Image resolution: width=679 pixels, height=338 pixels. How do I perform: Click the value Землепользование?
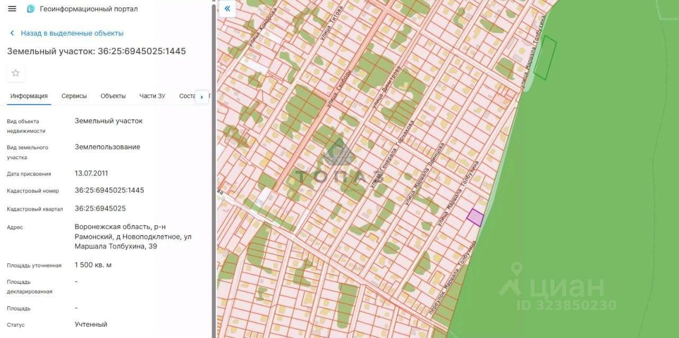pos(107,147)
